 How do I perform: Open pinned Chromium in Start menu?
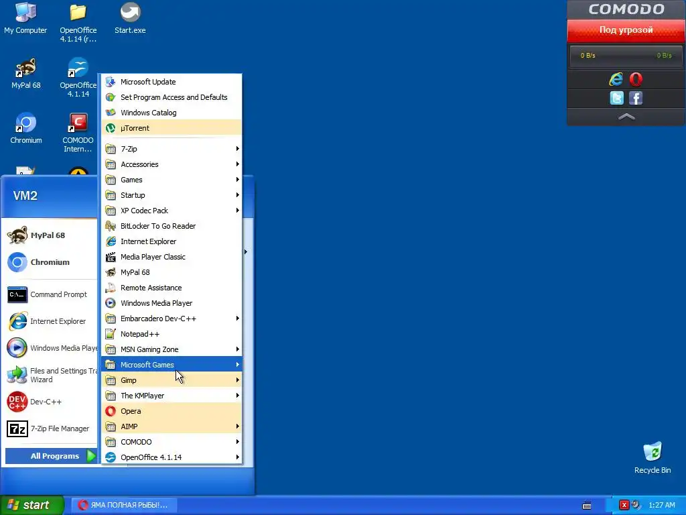[51, 262]
